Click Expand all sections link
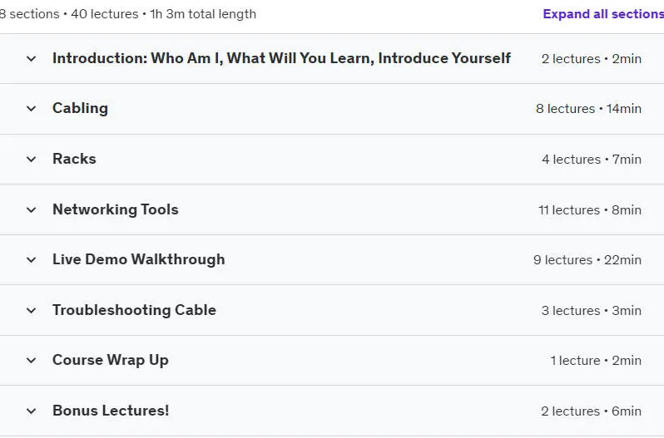 (x=603, y=14)
